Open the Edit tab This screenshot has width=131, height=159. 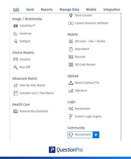click(x=16, y=10)
